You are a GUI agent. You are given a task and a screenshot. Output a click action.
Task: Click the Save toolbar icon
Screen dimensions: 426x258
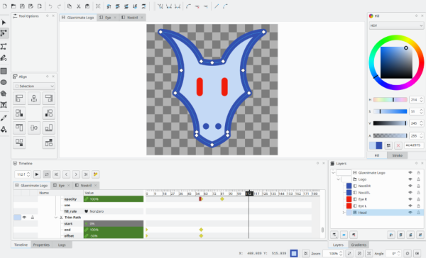point(22,6)
